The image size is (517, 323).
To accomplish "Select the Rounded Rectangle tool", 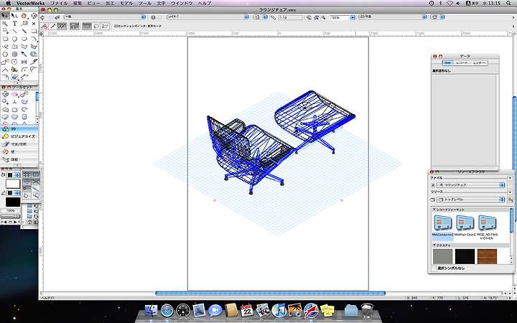I will click(5, 39).
